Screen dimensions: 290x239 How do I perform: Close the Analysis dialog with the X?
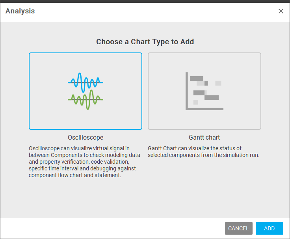pos(281,11)
